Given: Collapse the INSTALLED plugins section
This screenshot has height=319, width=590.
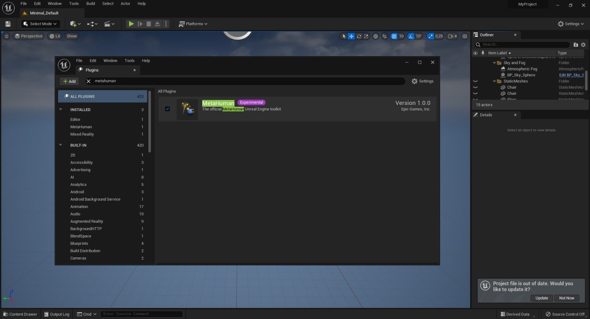Looking at the screenshot, I should pyautogui.click(x=60, y=110).
